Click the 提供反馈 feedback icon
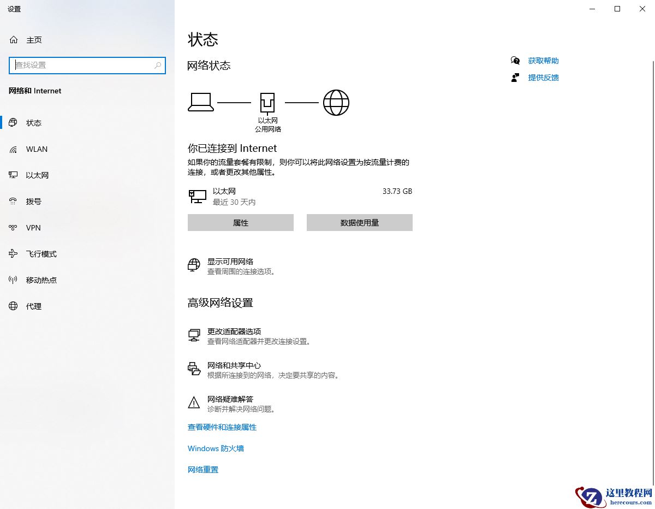The image size is (655, 509). click(x=515, y=78)
